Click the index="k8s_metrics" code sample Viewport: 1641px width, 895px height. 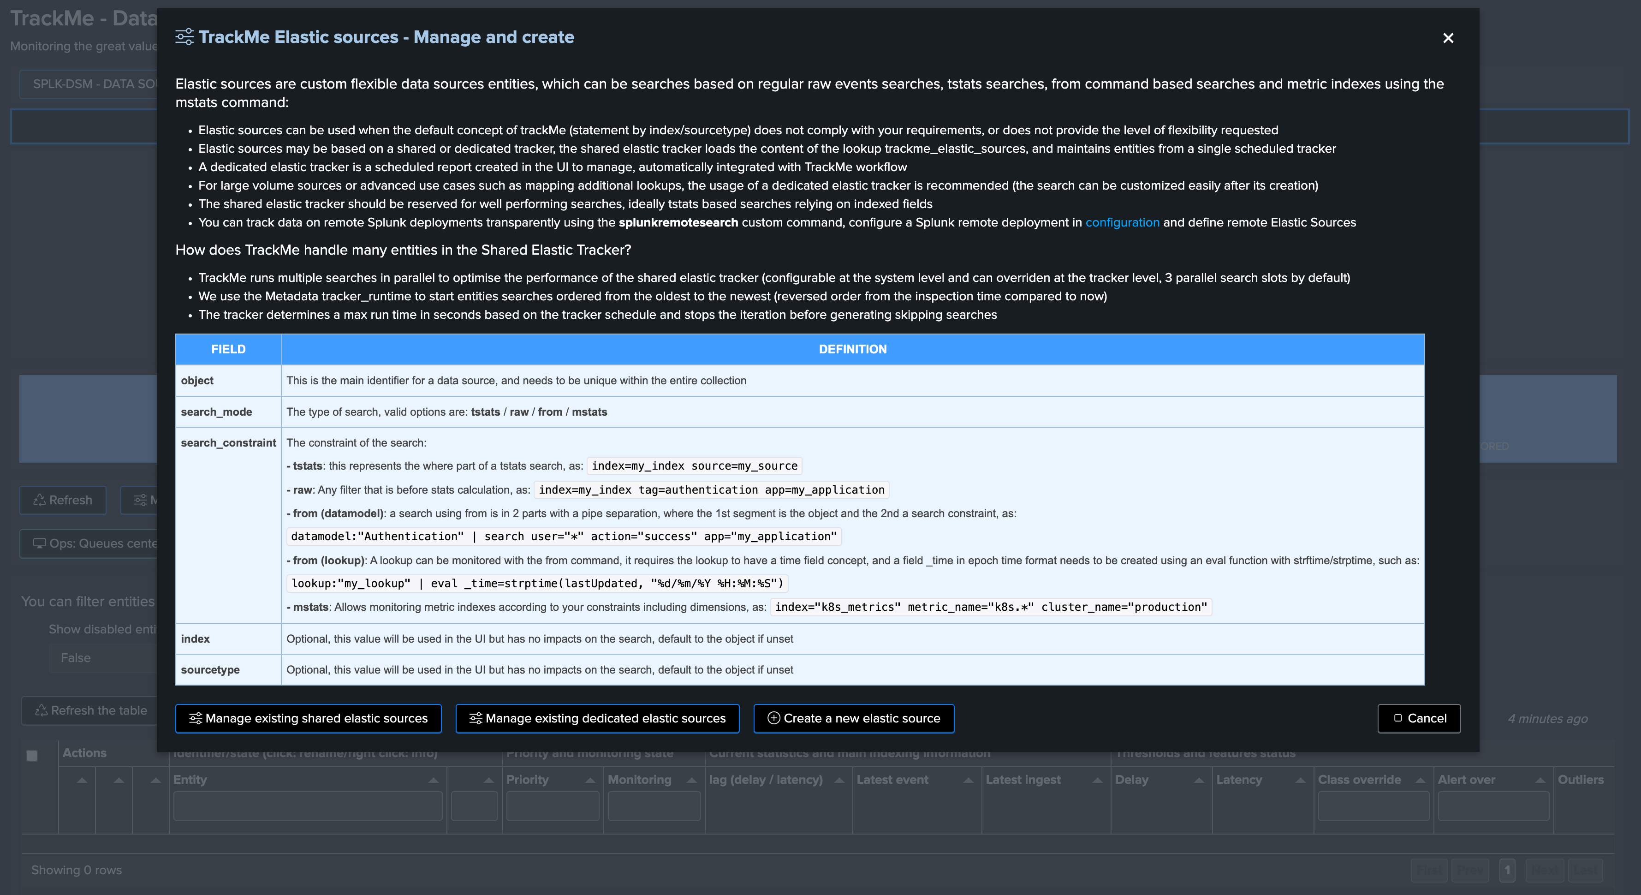(x=991, y=607)
